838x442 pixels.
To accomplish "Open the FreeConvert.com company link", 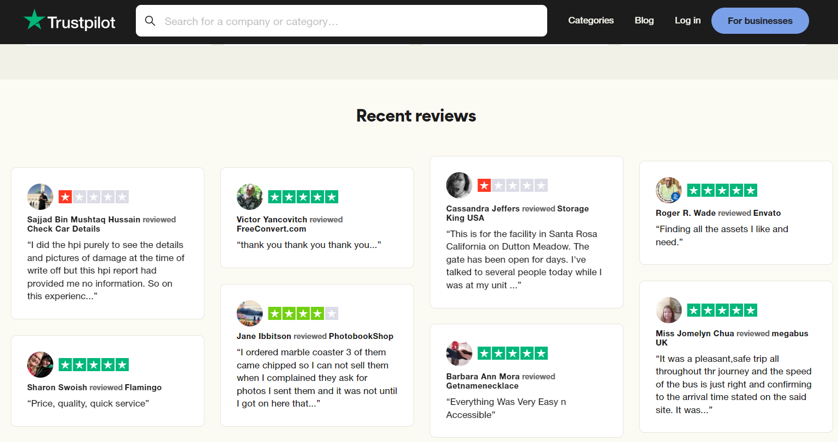I will tap(271, 229).
